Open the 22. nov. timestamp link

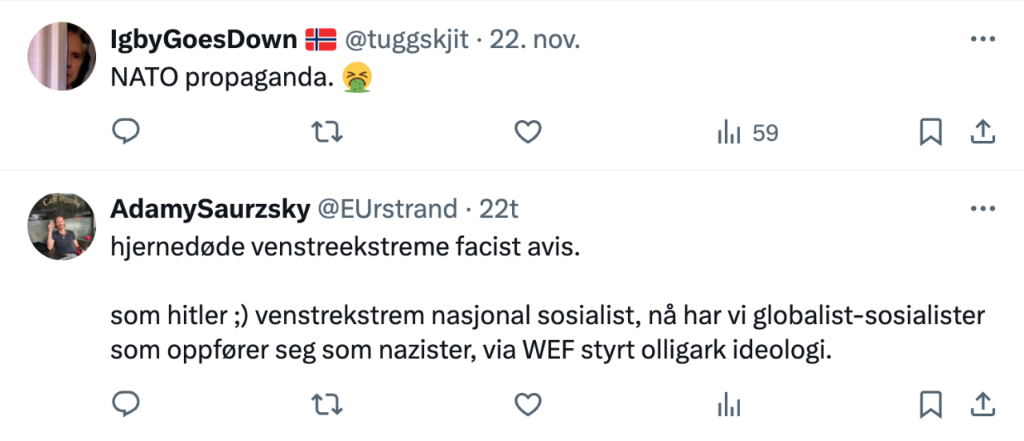point(534,39)
